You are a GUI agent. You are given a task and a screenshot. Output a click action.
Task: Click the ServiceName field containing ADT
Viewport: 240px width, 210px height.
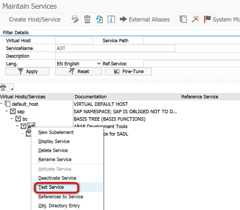(115, 48)
